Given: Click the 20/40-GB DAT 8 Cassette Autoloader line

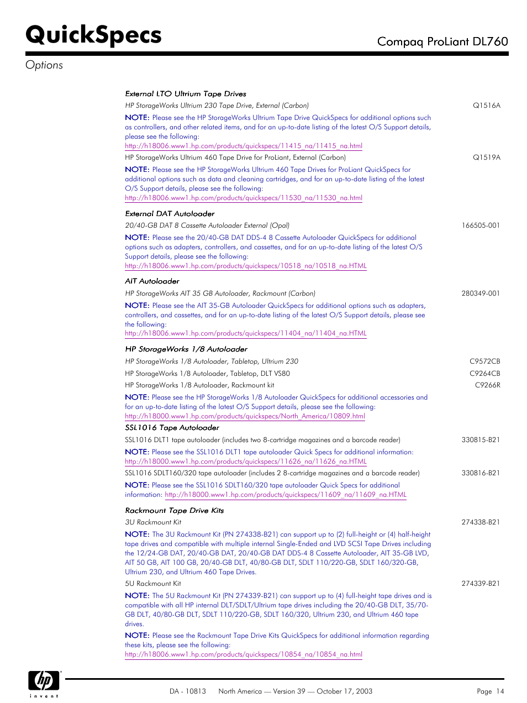Looking at the screenshot, I should pyautogui.click(x=207, y=225).
